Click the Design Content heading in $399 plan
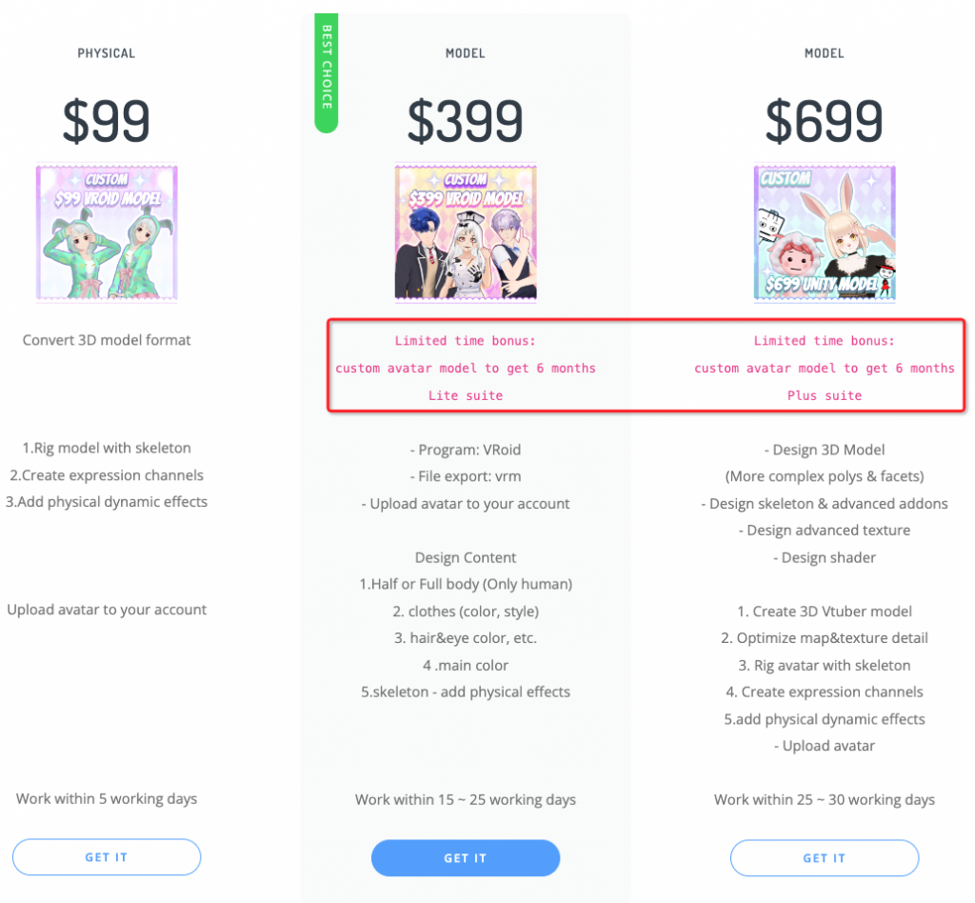The height and width of the screenshot is (903, 975). point(465,557)
